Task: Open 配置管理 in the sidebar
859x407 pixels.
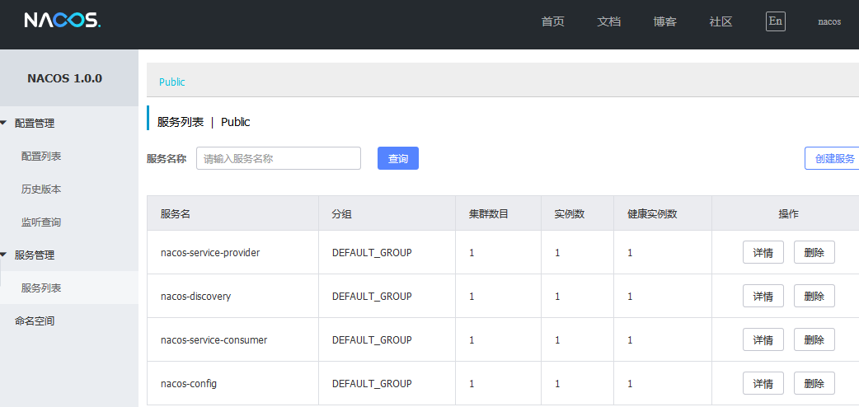Action: point(35,124)
